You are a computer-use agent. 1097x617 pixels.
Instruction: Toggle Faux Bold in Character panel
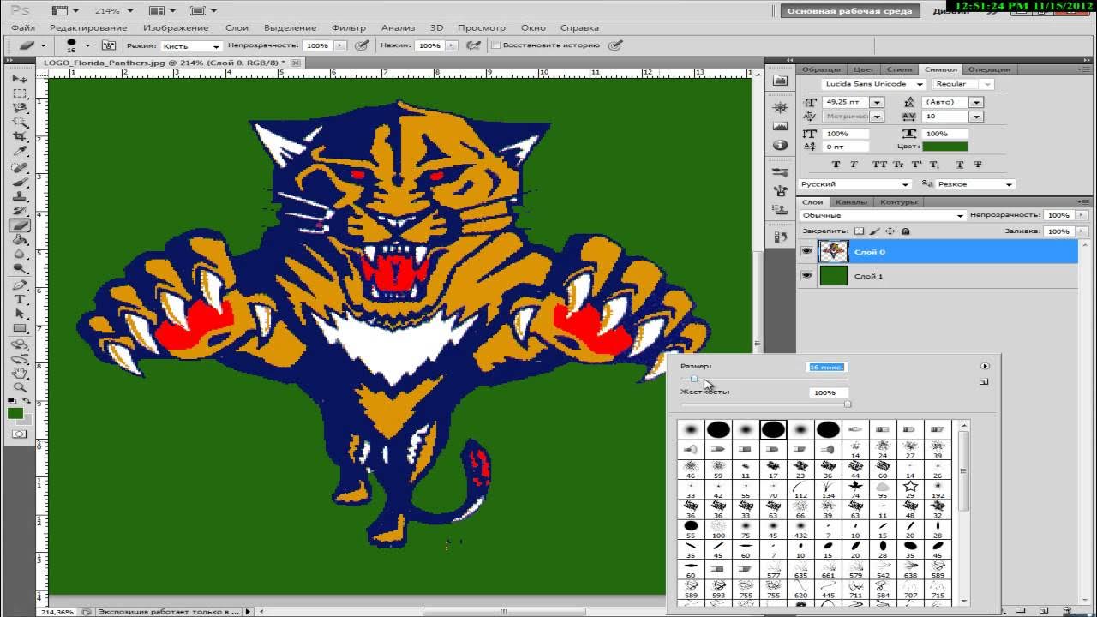click(838, 165)
